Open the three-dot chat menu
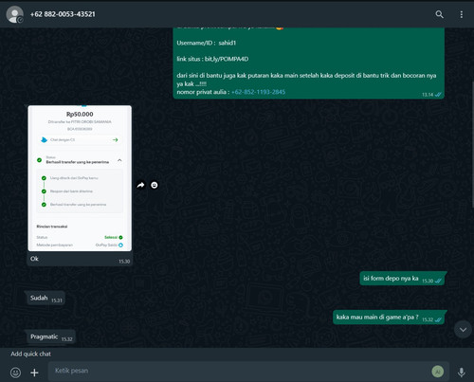Screen dimensions: 474x382 [462, 14]
